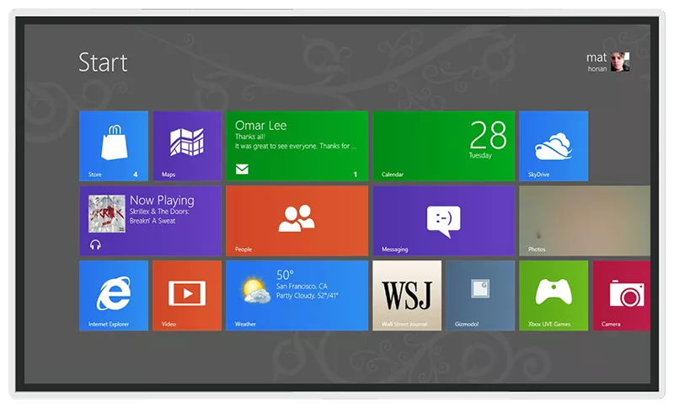Open the People tile
Image resolution: width=674 pixels, height=408 pixels.
point(297,220)
